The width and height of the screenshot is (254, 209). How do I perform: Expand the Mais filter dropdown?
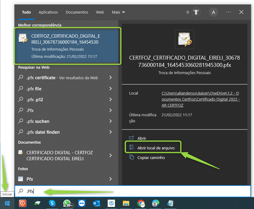point(118,12)
